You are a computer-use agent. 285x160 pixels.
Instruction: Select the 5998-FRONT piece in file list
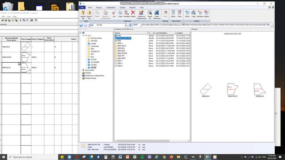(x=122, y=53)
